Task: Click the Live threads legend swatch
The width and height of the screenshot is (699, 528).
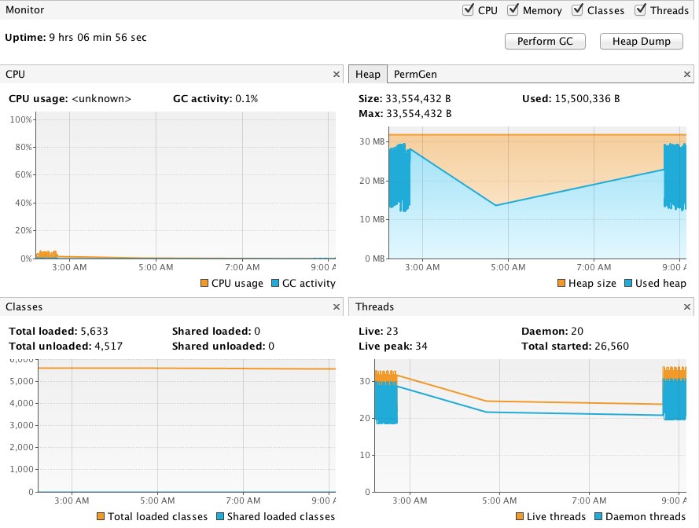Action: pos(518,517)
